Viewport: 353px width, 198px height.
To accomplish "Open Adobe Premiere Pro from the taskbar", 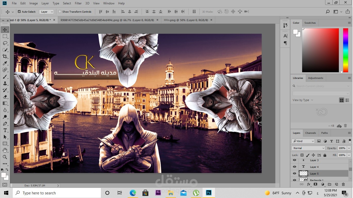I will coord(158,193).
